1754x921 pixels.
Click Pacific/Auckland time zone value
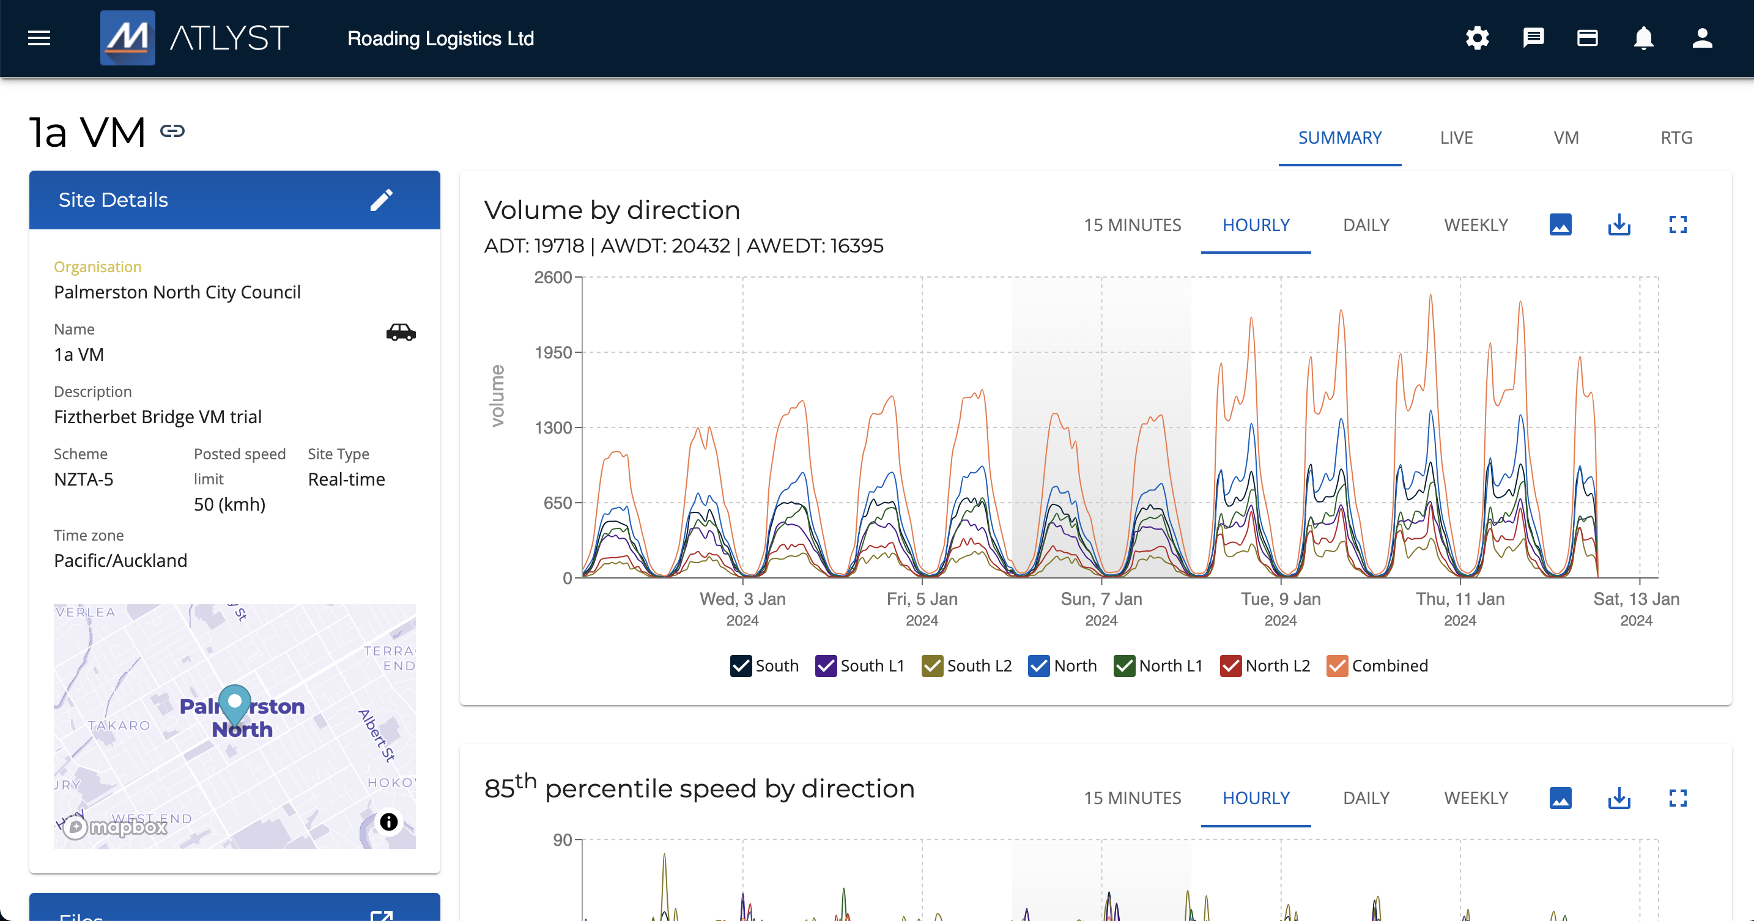120,560
